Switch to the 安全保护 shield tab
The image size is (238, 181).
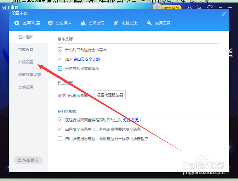coord(59,23)
